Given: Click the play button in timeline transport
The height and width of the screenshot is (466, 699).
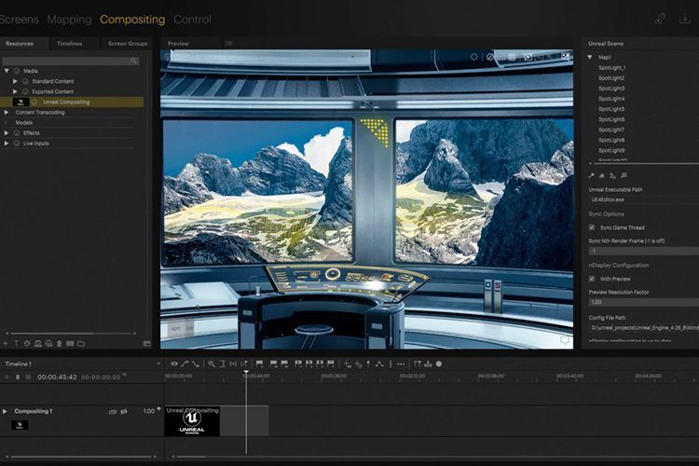Looking at the screenshot, I should pyautogui.click(x=7, y=377).
